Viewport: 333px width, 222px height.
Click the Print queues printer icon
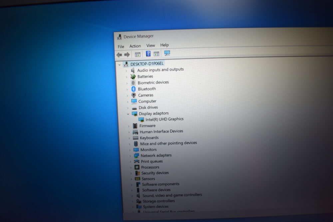137,161
